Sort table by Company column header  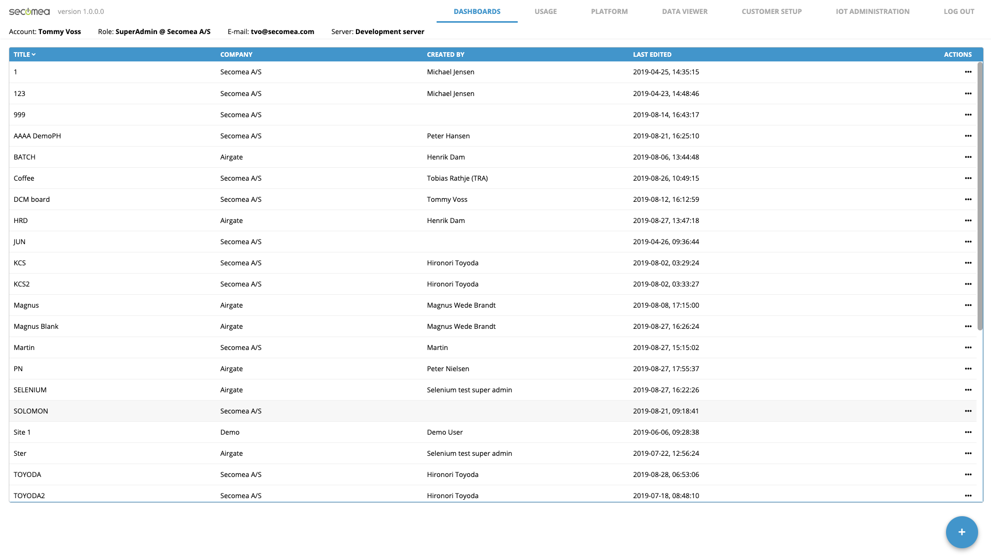pos(236,54)
